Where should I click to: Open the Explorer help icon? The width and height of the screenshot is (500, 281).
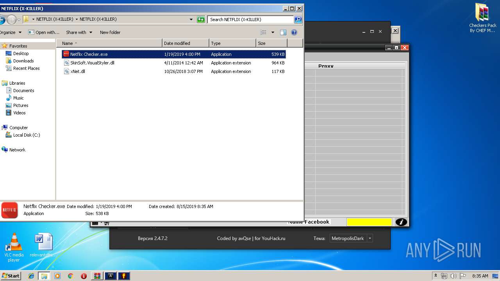(294, 32)
